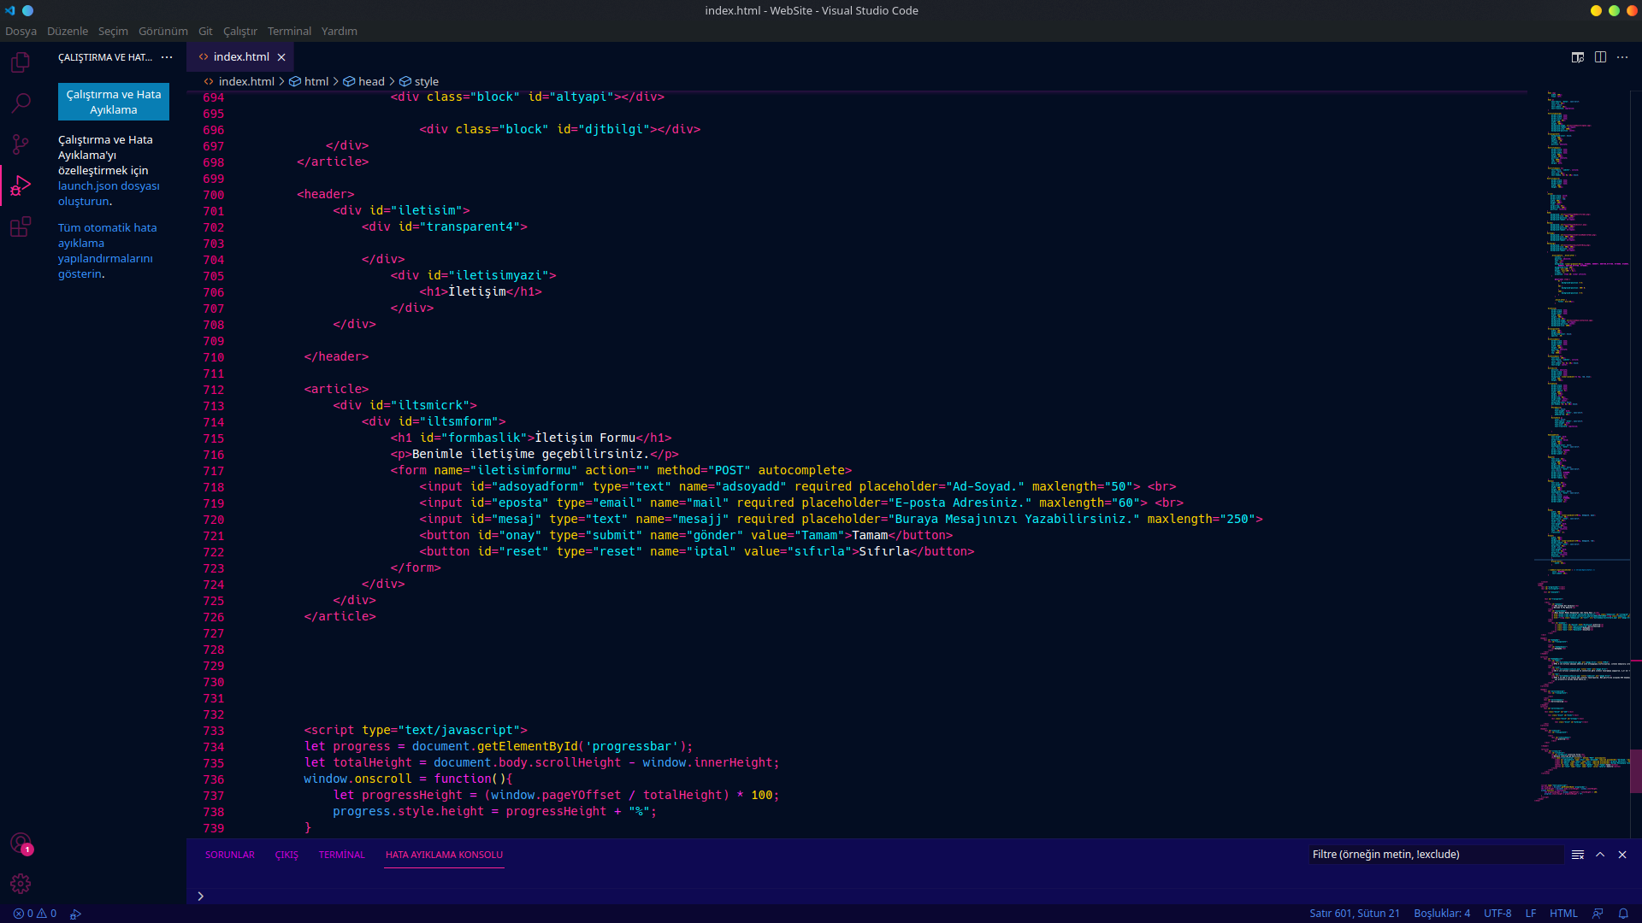
Task: Open the Search view icon
Action: coord(21,103)
